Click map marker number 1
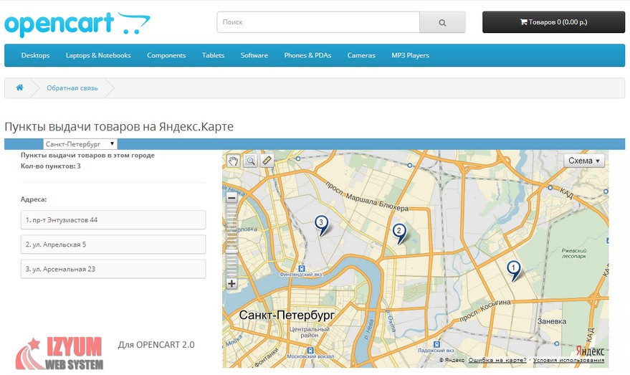630x375 pixels. point(513,269)
